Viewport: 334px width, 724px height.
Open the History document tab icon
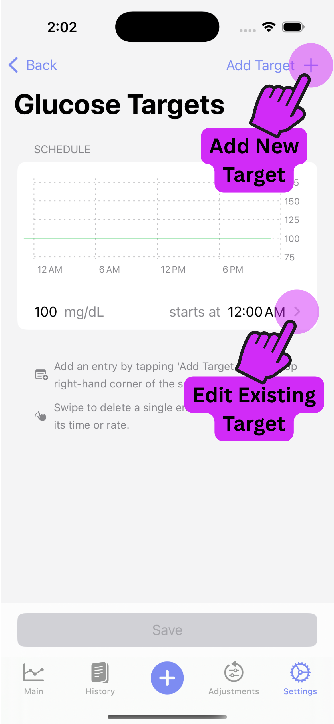pos(100,672)
